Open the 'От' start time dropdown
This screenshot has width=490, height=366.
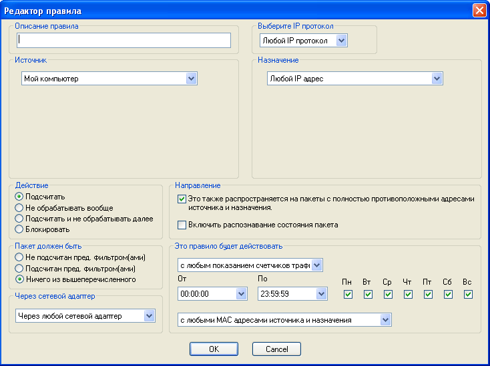(241, 293)
